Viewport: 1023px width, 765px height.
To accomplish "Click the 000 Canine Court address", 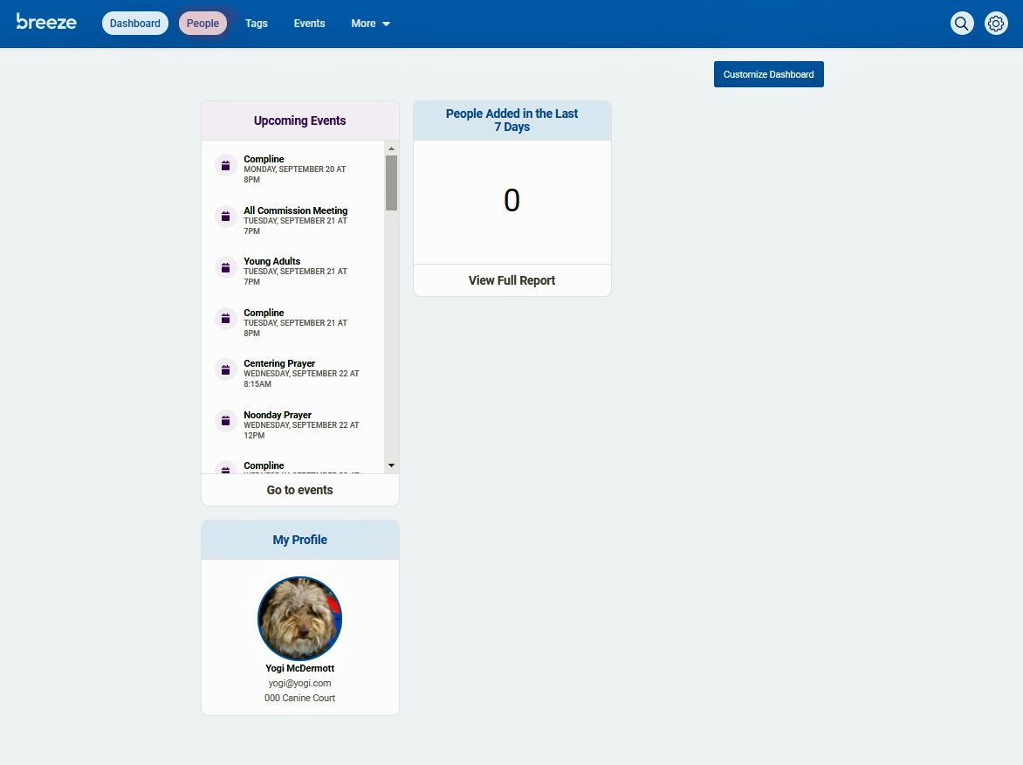I will click(300, 699).
